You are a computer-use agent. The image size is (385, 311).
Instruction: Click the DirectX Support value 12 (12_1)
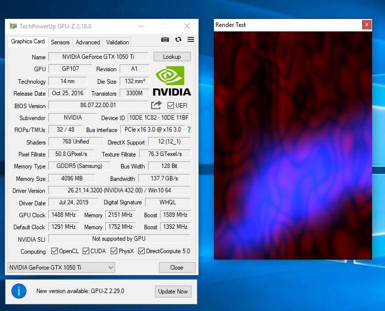(x=170, y=142)
